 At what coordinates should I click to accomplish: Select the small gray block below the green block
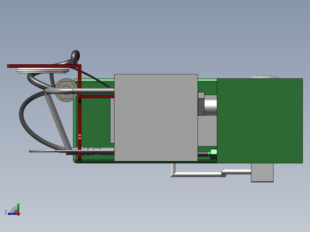262,173
